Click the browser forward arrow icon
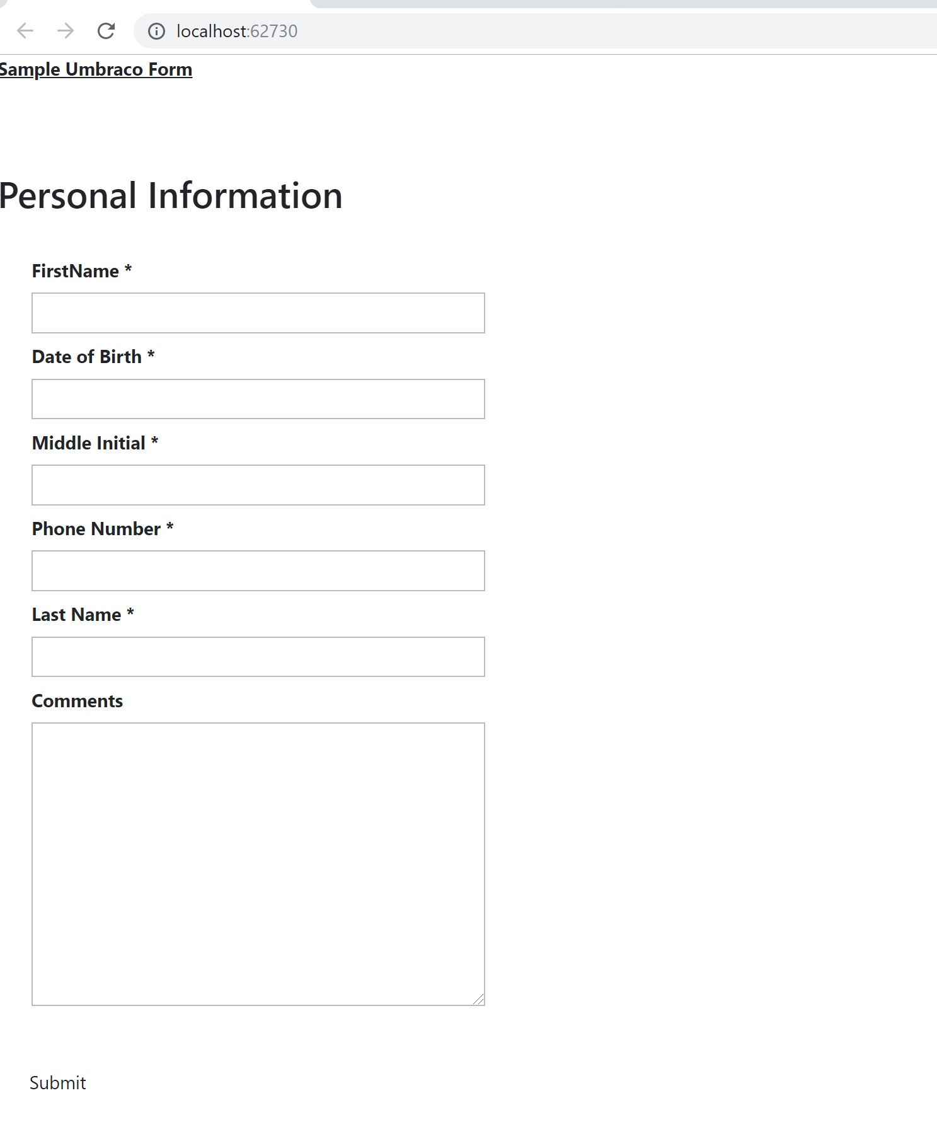Viewport: 937px width, 1134px height. click(x=66, y=31)
